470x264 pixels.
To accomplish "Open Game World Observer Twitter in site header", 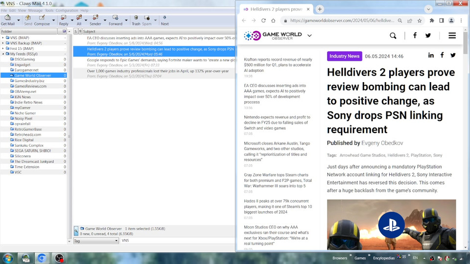I will 428,36.
